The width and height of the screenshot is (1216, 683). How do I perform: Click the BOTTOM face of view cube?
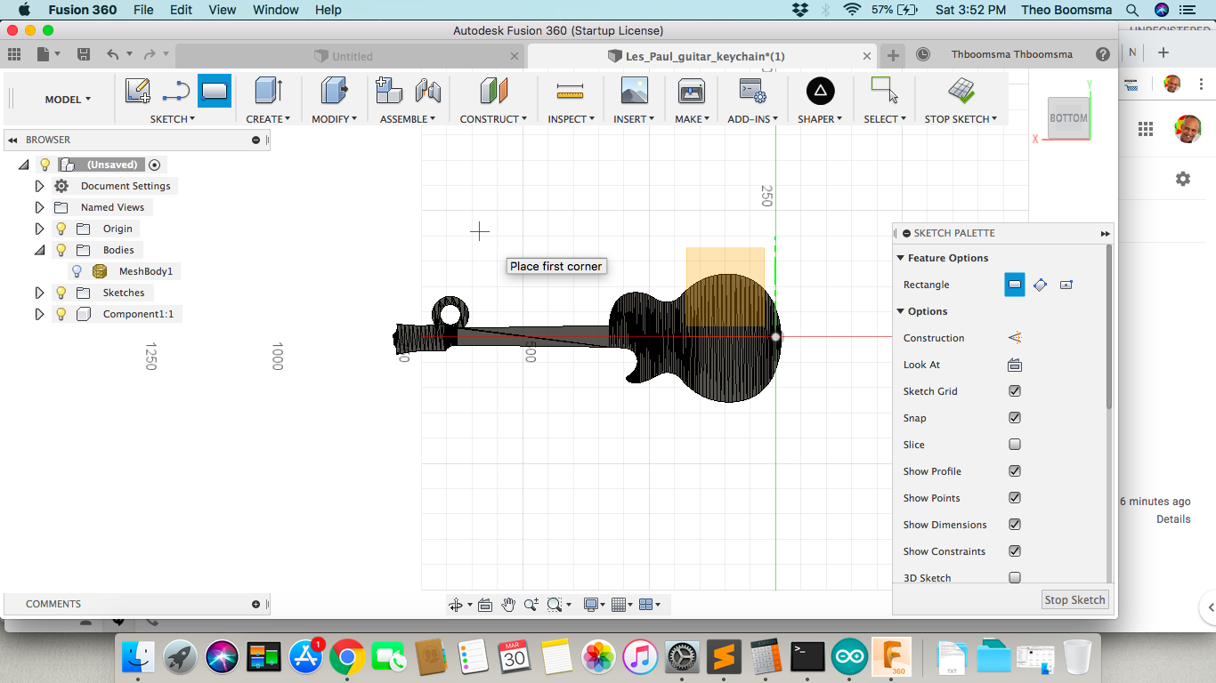(x=1068, y=118)
